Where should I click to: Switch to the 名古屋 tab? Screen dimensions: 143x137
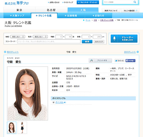(51, 10)
